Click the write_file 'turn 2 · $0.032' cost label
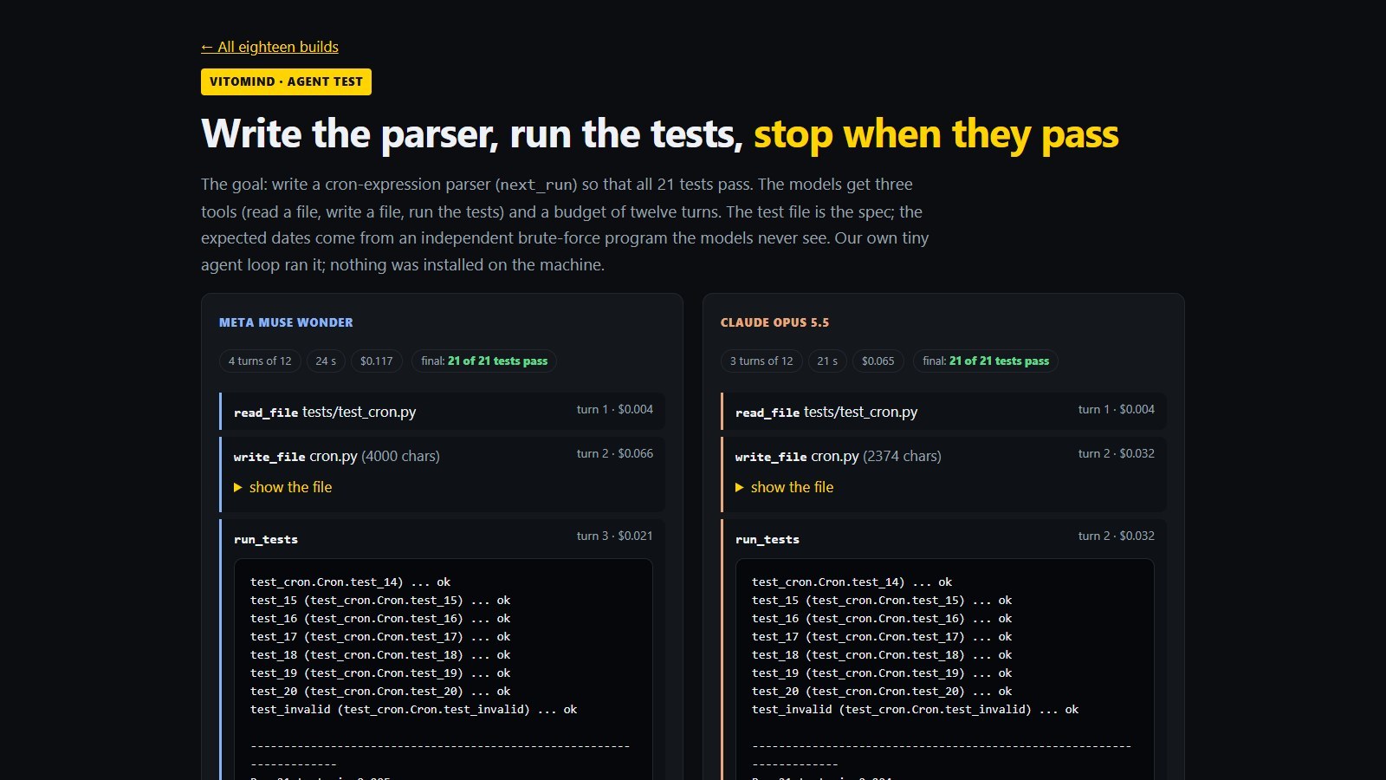Image resolution: width=1386 pixels, height=780 pixels. click(x=1117, y=453)
